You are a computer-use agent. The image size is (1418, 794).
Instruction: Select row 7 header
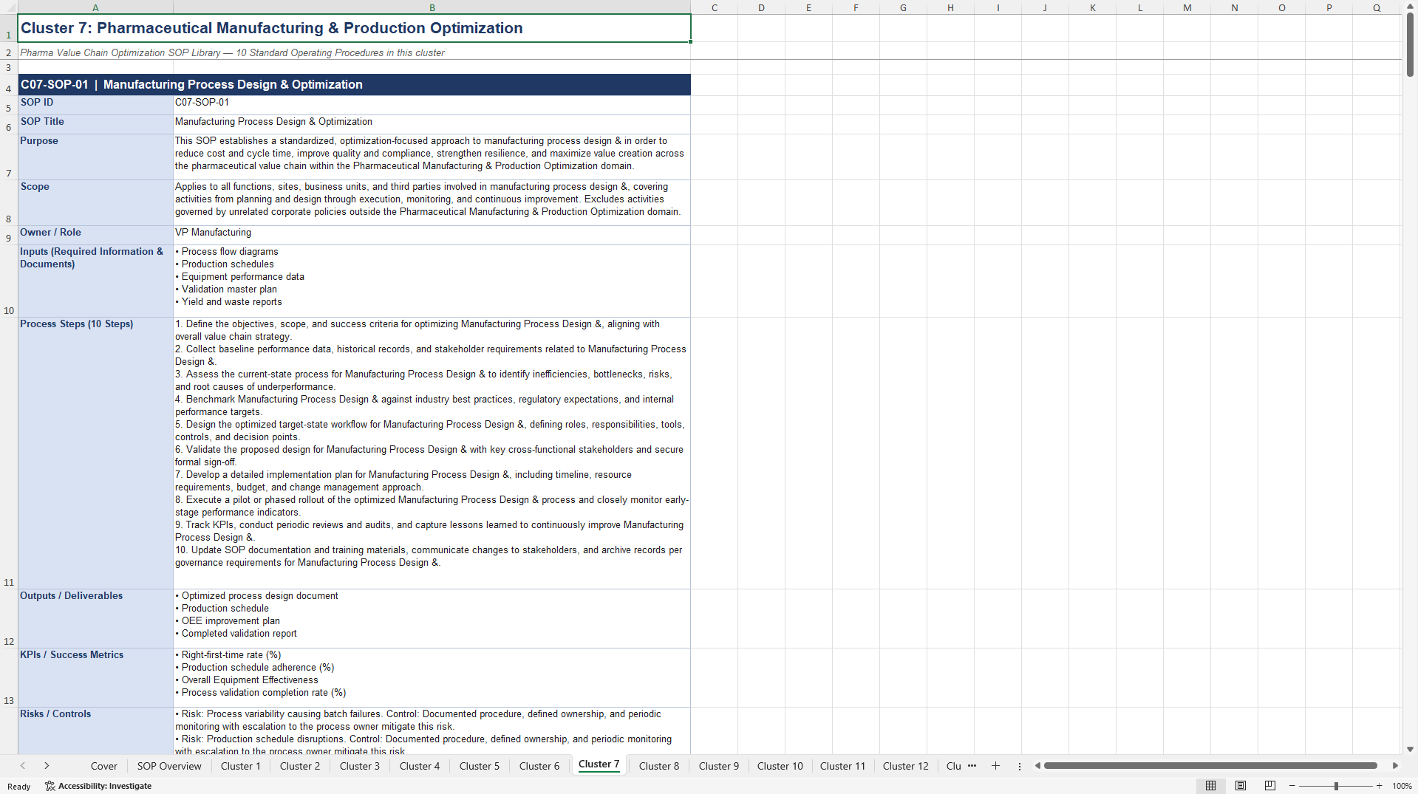9,157
